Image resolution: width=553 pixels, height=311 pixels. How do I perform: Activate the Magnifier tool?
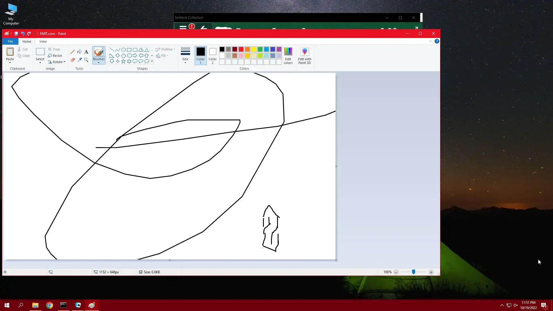86,60
